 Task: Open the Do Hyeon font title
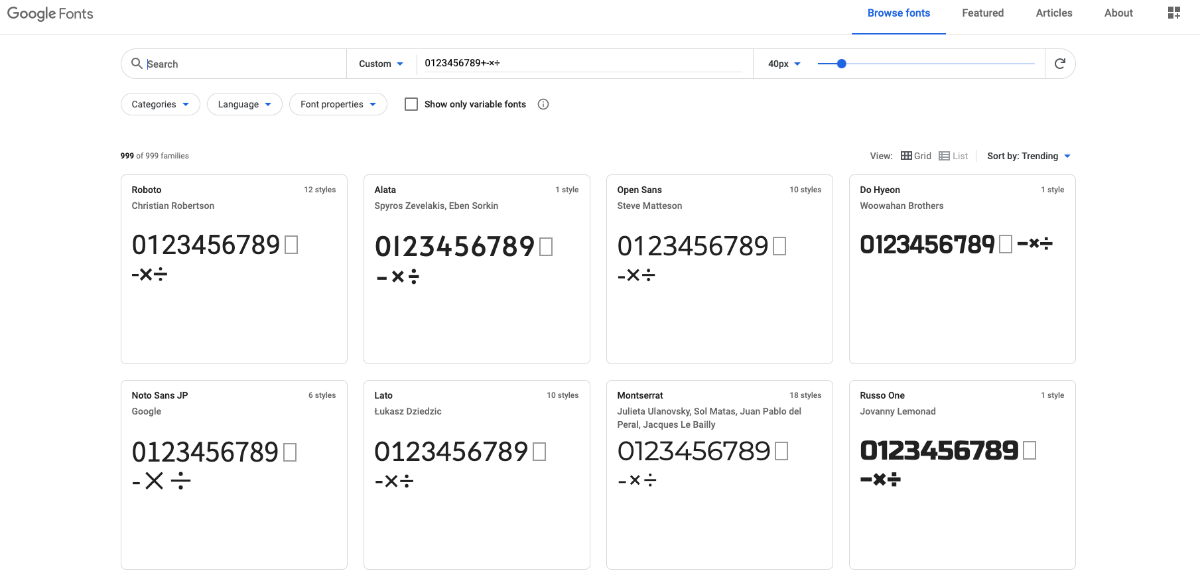point(880,190)
